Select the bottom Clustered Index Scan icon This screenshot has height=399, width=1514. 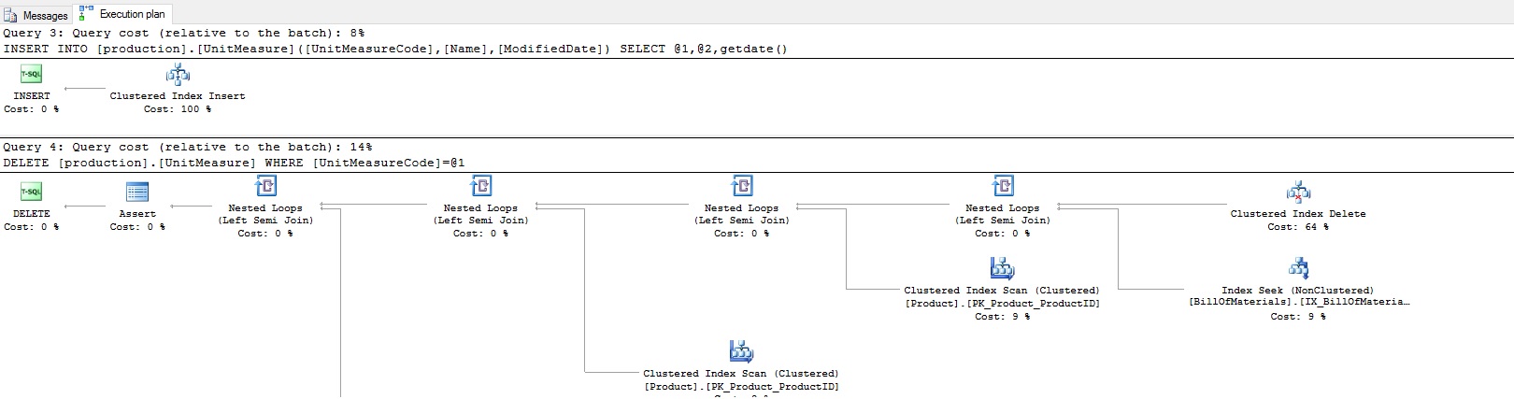741,352
